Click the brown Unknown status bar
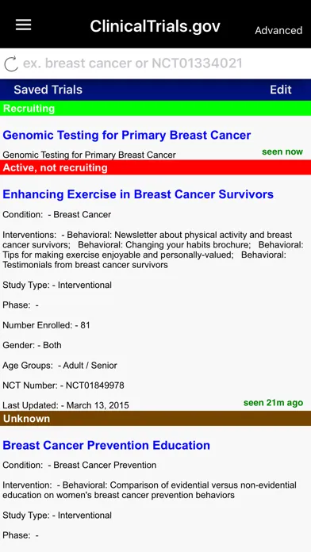The image size is (311, 552). point(155,419)
